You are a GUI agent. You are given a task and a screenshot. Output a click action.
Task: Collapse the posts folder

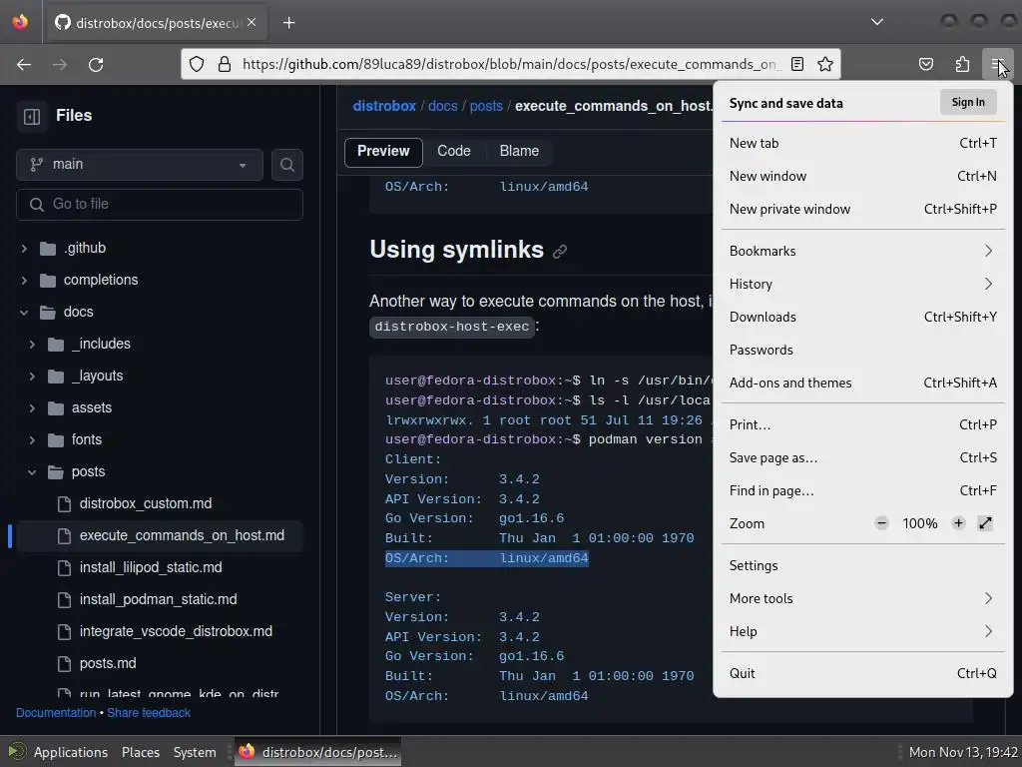coord(32,471)
